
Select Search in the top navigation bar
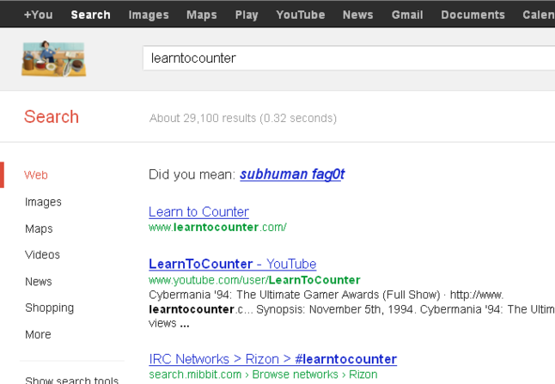[90, 15]
